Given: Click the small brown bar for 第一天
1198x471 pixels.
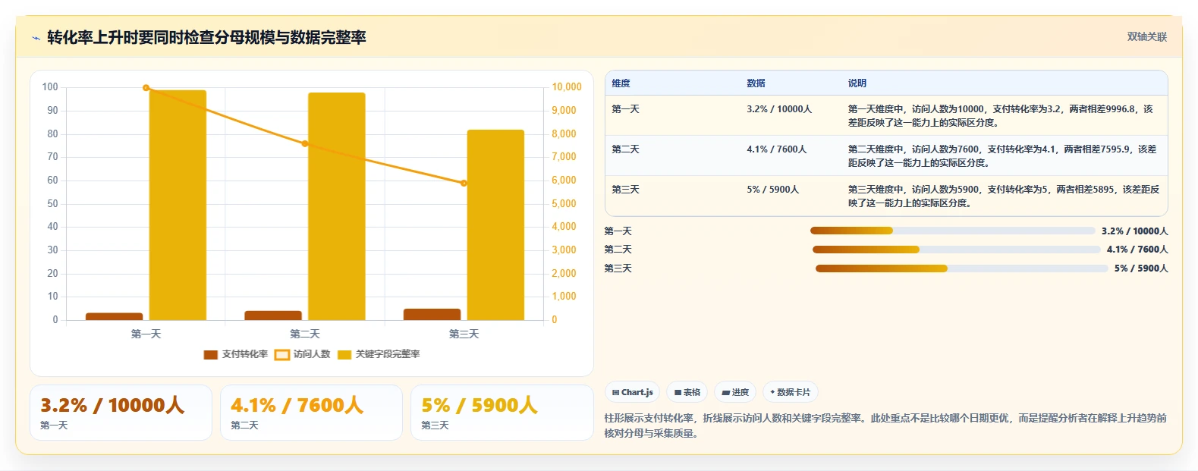Looking at the screenshot, I should (x=115, y=316).
